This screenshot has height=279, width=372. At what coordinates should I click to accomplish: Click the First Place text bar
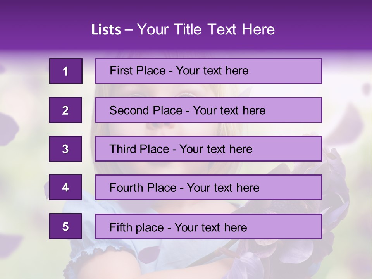(208, 71)
